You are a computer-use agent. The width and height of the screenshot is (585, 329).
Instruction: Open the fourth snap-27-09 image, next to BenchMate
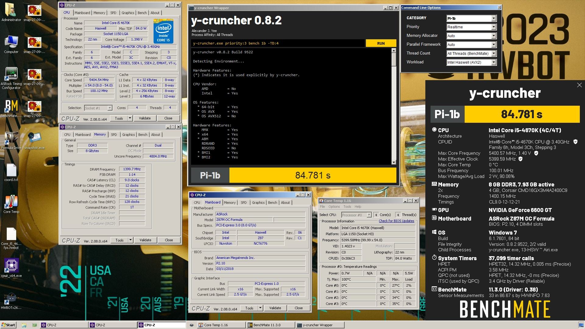click(34, 108)
